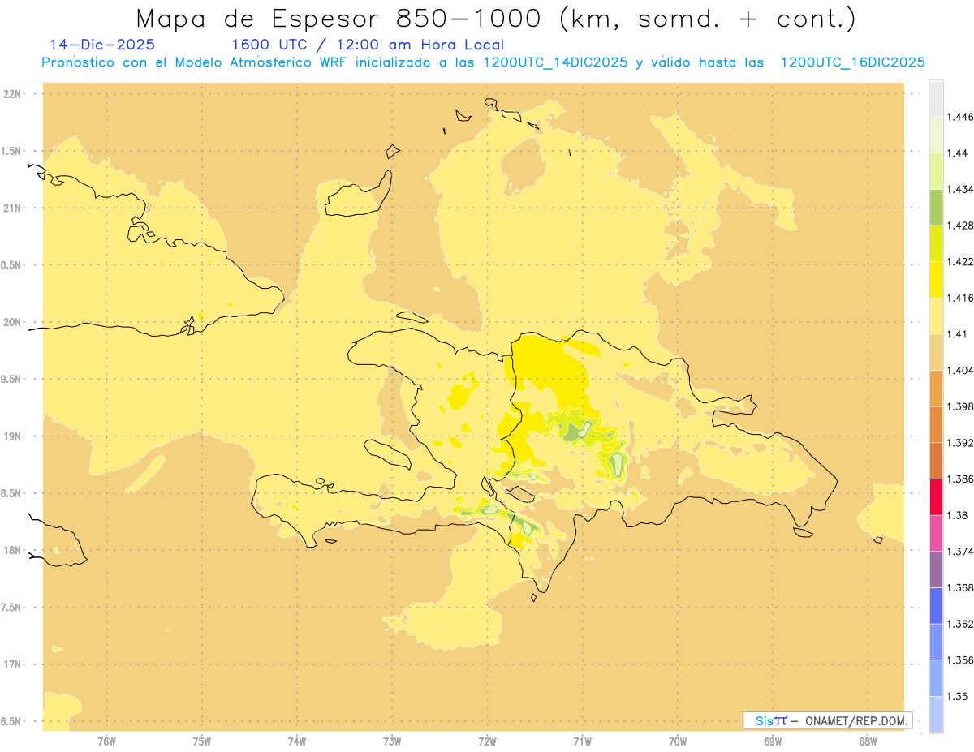The image size is (974, 752).
Task: Click the map title 'Mapa de Espesor 850-1000'
Action: pyautogui.click(x=341, y=19)
